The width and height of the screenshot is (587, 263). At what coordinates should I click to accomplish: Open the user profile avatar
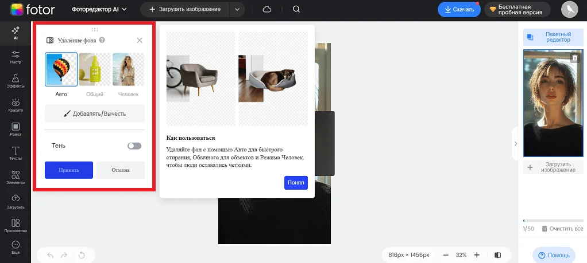(569, 9)
